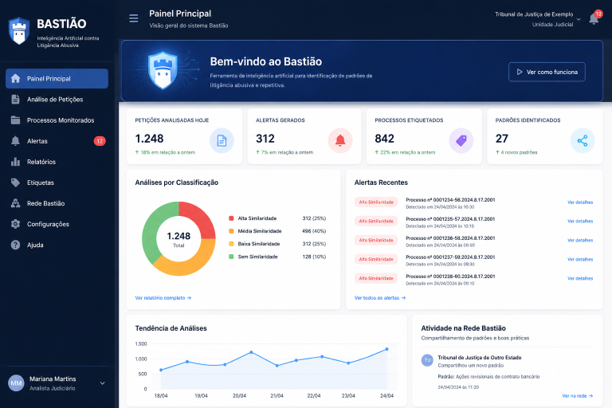Image resolution: width=612 pixels, height=408 pixels.
Task: Click the hamburger menu icon
Action: [x=134, y=18]
